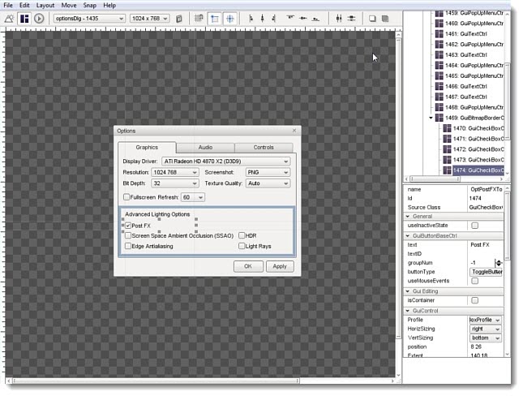The image size is (523, 396).
Task: Click the tree icon for 1469 GuiBitmapBorderCtrl
Action: point(441,118)
